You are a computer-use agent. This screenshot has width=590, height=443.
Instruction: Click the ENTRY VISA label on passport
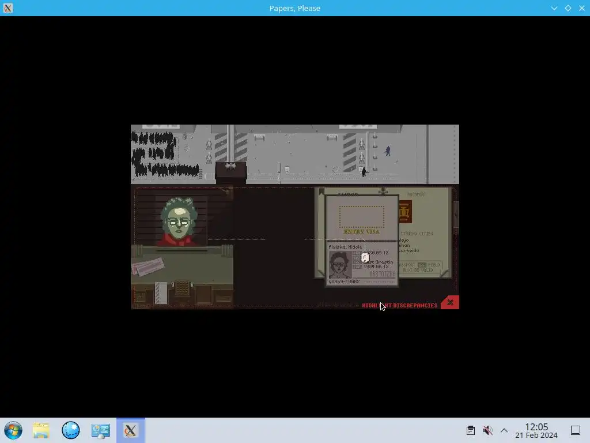point(362,232)
